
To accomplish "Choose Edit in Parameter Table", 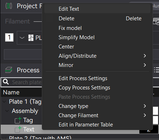I will tap(97, 125).
